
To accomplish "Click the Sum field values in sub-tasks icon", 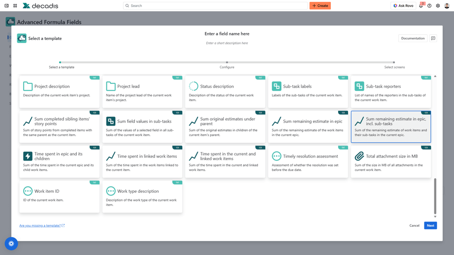I will point(110,121).
